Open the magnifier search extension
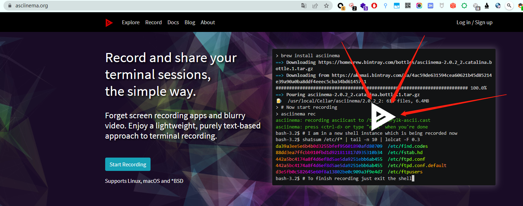Image resolution: width=523 pixels, height=206 pixels. [509, 6]
